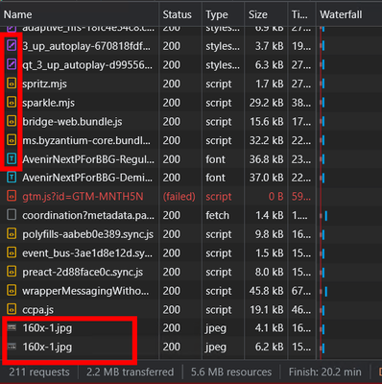
Task: Click the script icon next to ccpa.js
Action: click(12, 309)
